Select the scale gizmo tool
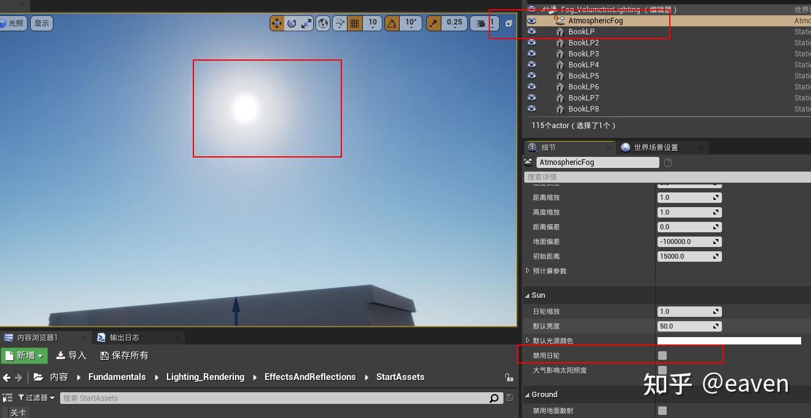Viewport: 811px width, 418px height. [x=306, y=23]
